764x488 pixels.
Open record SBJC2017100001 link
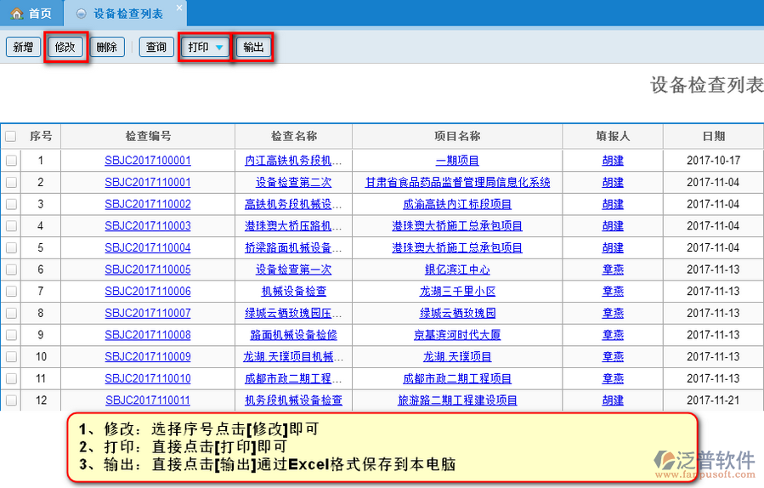pyautogui.click(x=148, y=161)
